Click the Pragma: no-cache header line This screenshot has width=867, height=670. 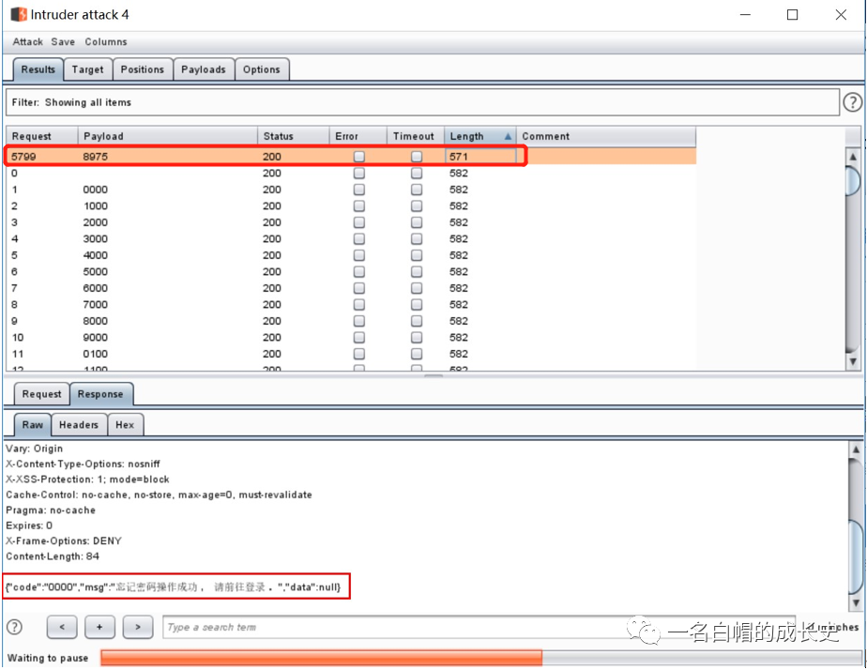tap(51, 510)
